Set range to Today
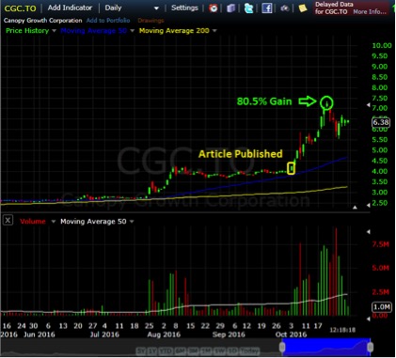The image size is (396, 358). (x=249, y=350)
